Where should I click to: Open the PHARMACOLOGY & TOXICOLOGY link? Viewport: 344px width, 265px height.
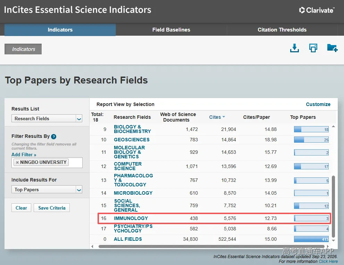pos(133,180)
